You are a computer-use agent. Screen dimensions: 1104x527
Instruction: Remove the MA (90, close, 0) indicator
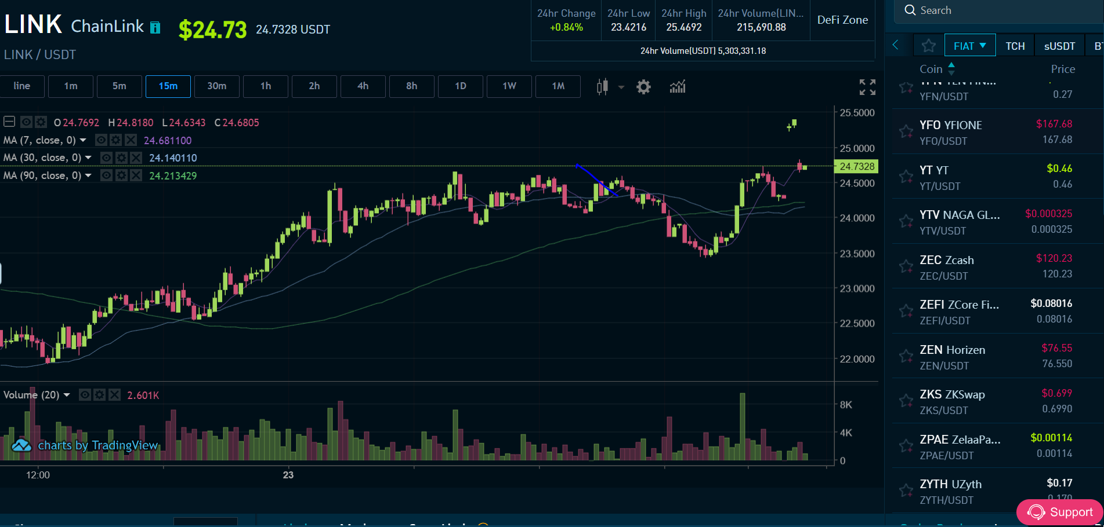coord(136,175)
